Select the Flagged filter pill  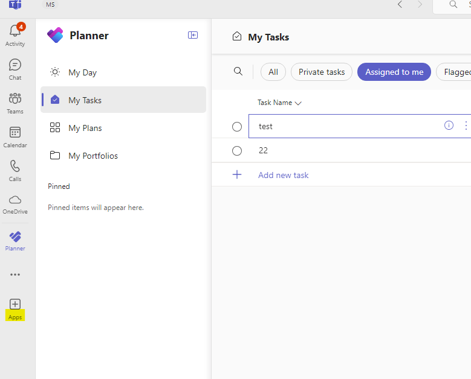click(x=453, y=72)
